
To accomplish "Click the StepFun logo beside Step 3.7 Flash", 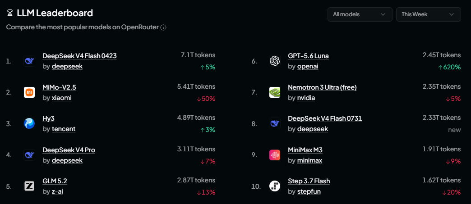I will point(275,186).
